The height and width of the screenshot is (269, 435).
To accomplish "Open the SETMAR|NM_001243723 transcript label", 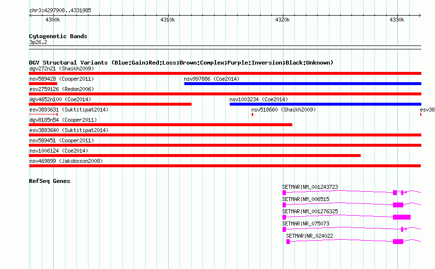I will coord(310,187).
